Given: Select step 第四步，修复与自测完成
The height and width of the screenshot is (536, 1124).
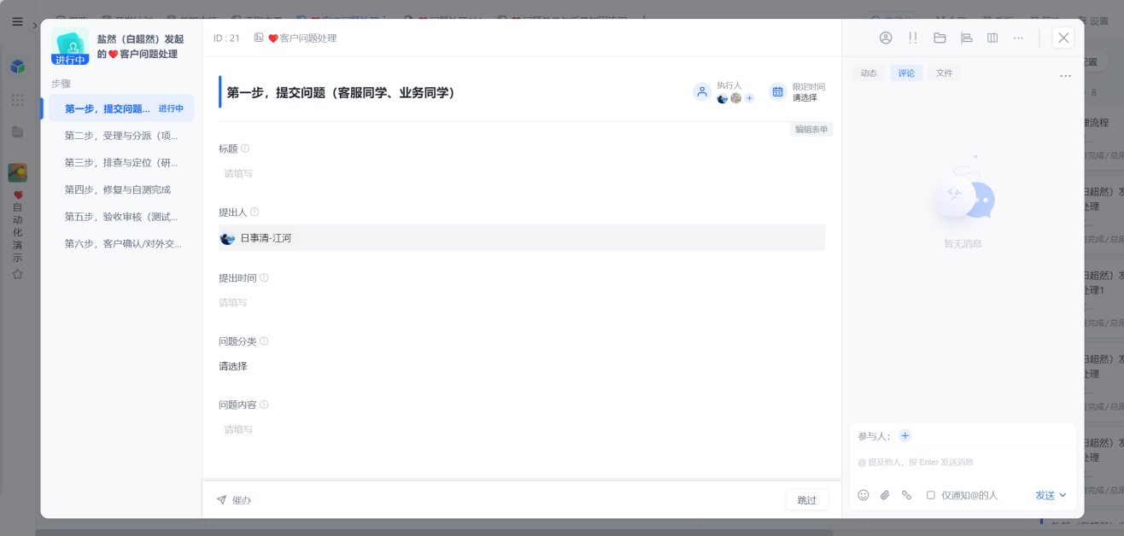Looking at the screenshot, I should 121,189.
